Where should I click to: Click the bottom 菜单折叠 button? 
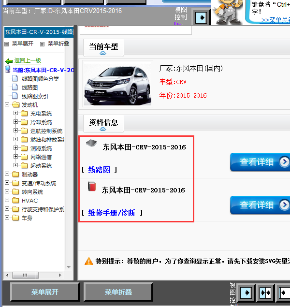(118, 292)
